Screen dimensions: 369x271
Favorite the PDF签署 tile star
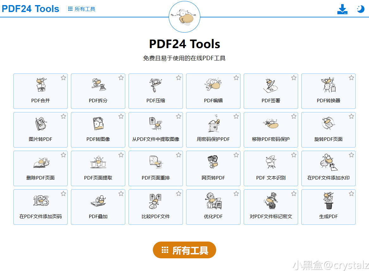[294, 78]
